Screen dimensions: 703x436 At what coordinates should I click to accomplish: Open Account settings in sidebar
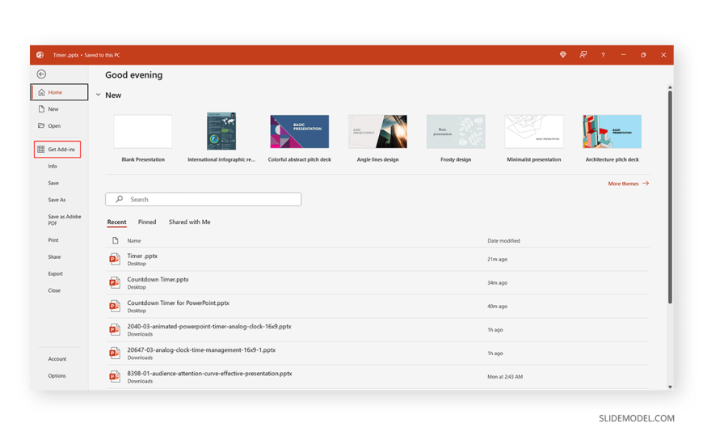57,359
